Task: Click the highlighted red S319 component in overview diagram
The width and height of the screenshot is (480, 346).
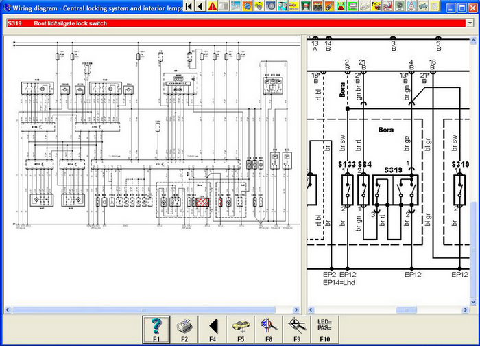Action: [202, 202]
